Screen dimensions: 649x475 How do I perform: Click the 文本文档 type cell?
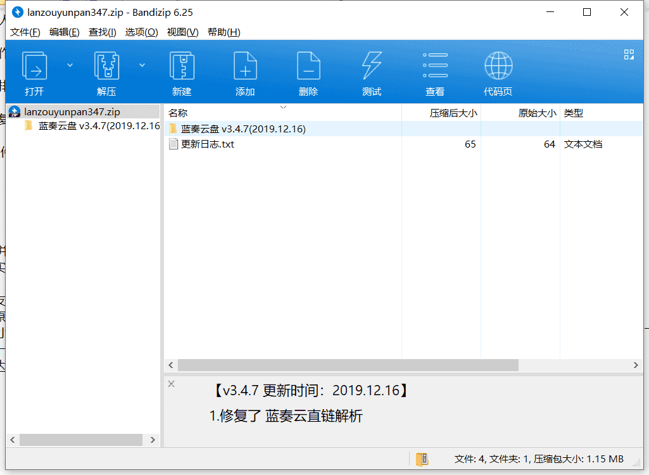pyautogui.click(x=583, y=144)
